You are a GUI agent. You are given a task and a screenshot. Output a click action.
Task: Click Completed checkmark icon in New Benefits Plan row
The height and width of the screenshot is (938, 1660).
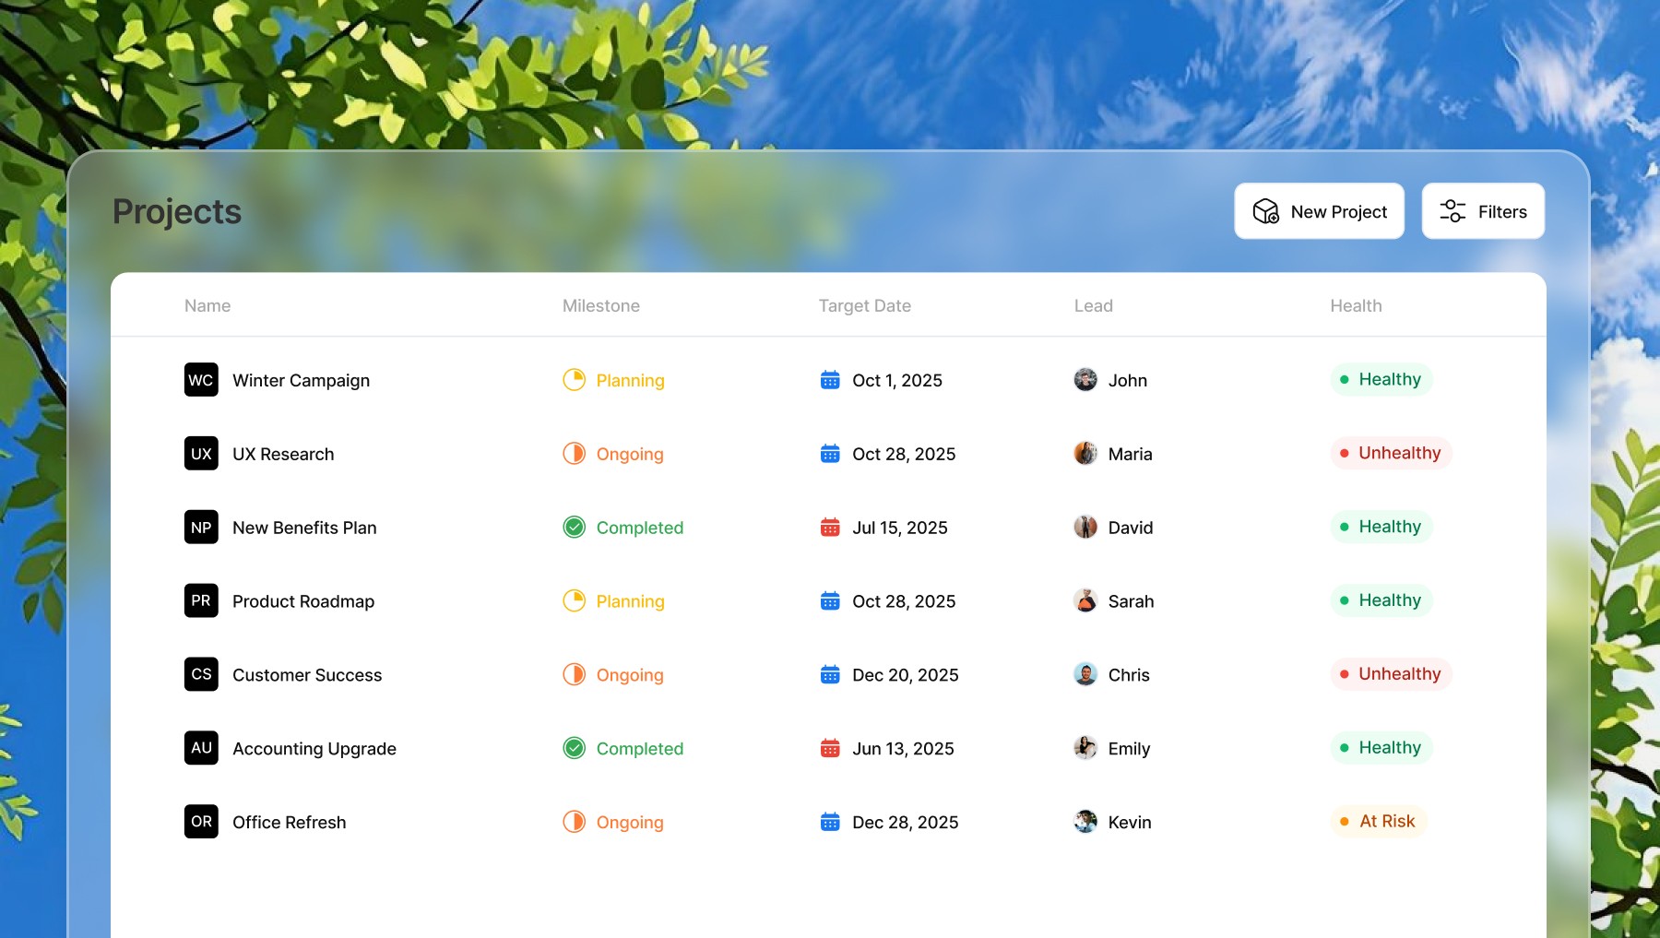pos(575,528)
